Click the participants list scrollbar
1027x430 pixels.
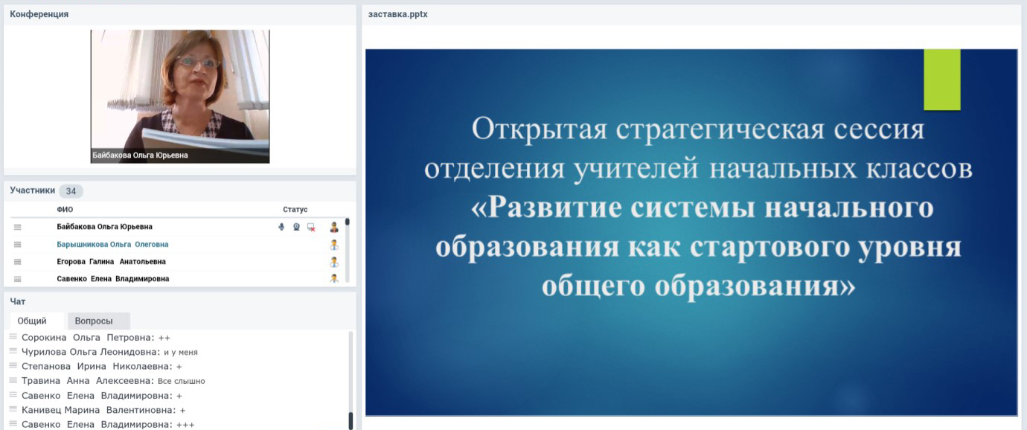coord(347,250)
